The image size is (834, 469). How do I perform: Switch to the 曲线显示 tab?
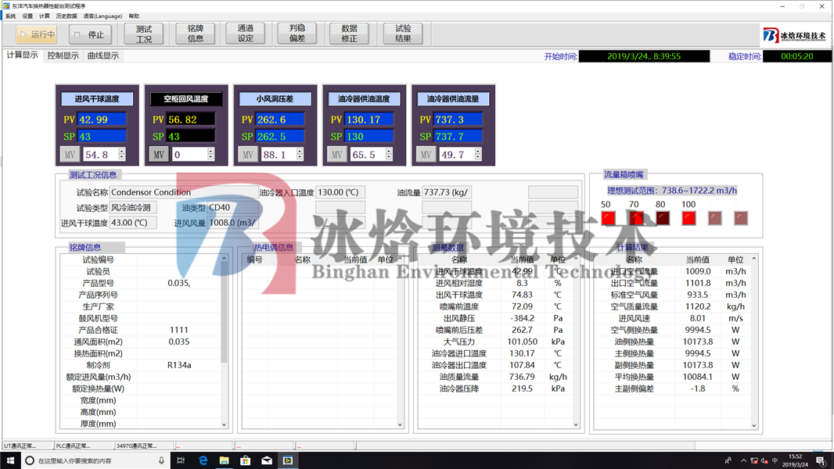point(103,56)
